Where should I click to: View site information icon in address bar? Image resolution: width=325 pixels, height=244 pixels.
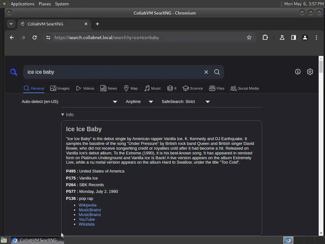tap(48, 37)
